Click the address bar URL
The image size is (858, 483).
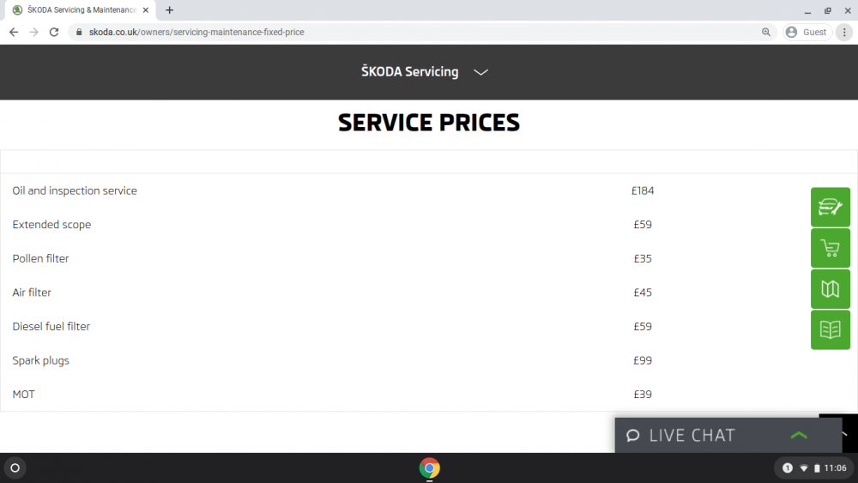(196, 33)
